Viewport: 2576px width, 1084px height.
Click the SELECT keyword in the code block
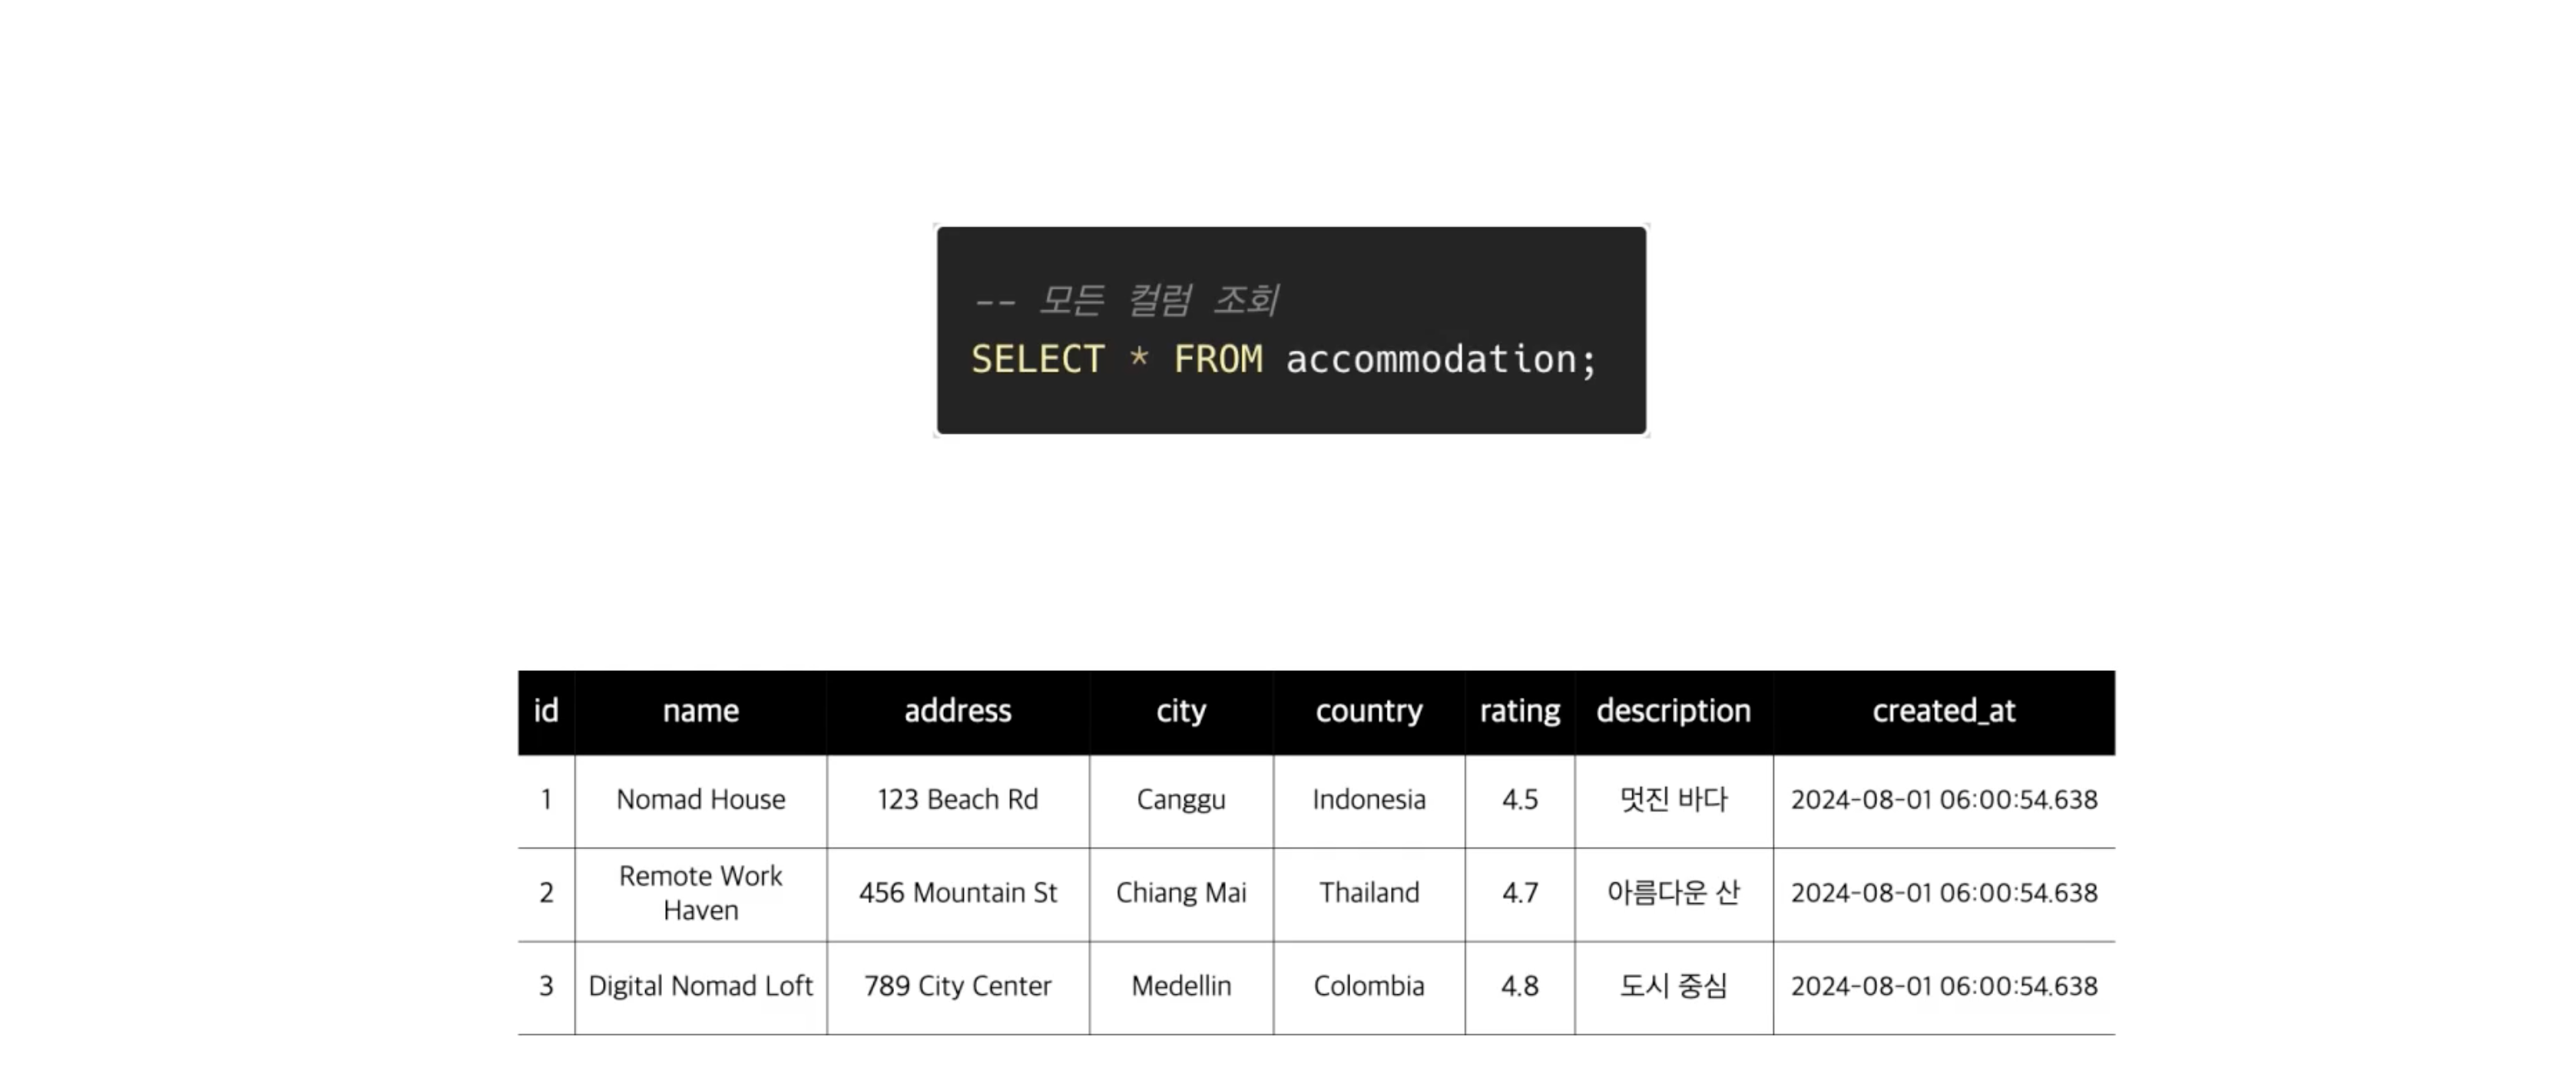point(1037,359)
